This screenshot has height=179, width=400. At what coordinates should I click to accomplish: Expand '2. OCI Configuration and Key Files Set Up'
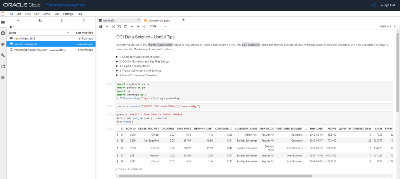click(x=142, y=61)
